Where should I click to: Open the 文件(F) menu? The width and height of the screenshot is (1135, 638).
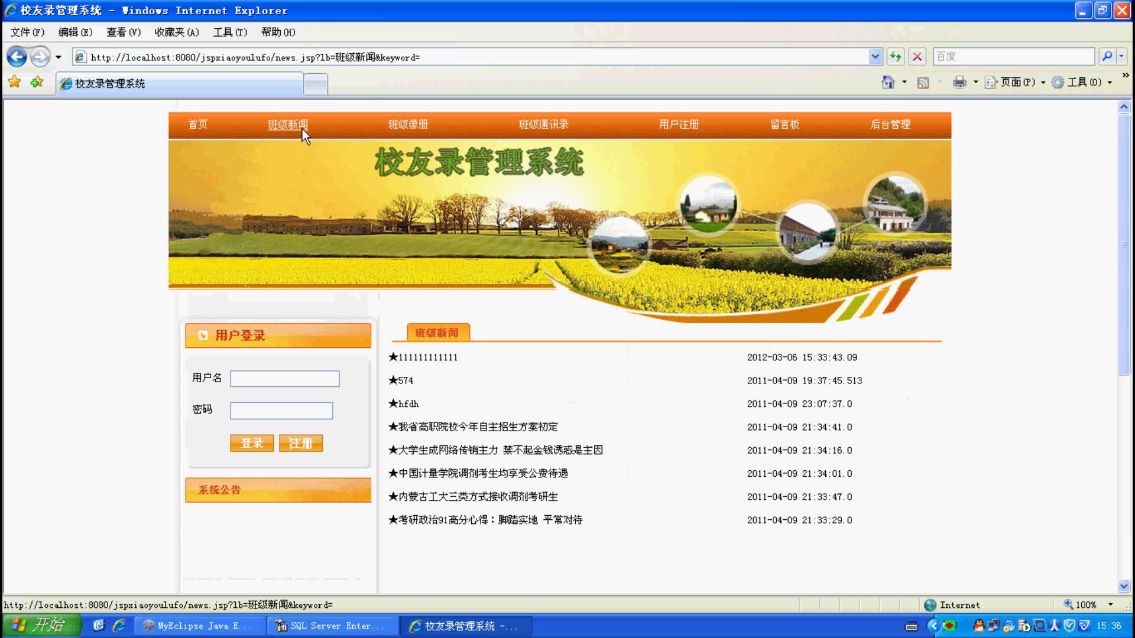click(27, 32)
